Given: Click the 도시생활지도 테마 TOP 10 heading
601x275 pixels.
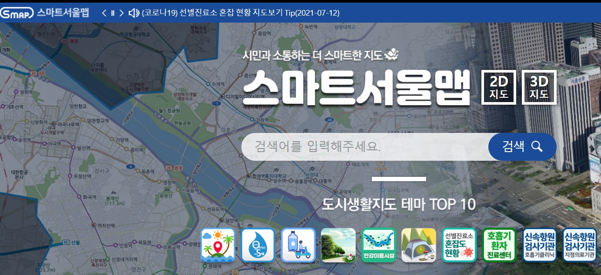Looking at the screenshot, I should (x=399, y=204).
